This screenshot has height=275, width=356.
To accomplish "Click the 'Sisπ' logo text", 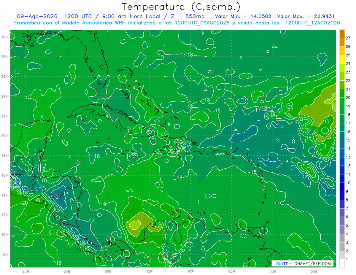I will coord(282,264).
